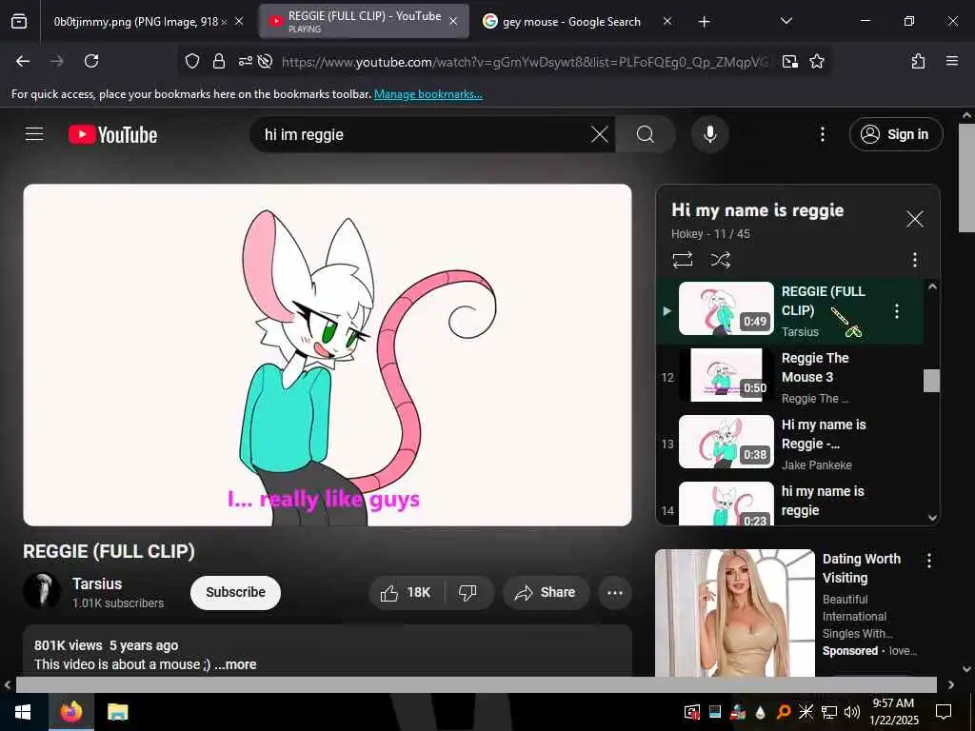
Task: Toggle loop playlist
Action: [x=682, y=259]
